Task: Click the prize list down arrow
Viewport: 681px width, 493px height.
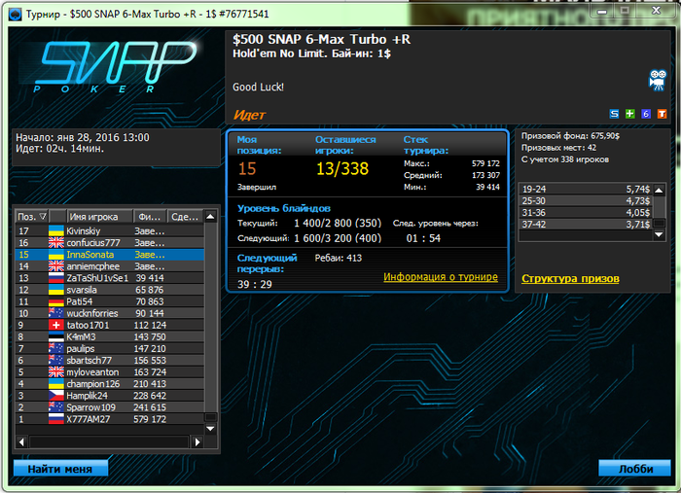Action: pyautogui.click(x=659, y=234)
